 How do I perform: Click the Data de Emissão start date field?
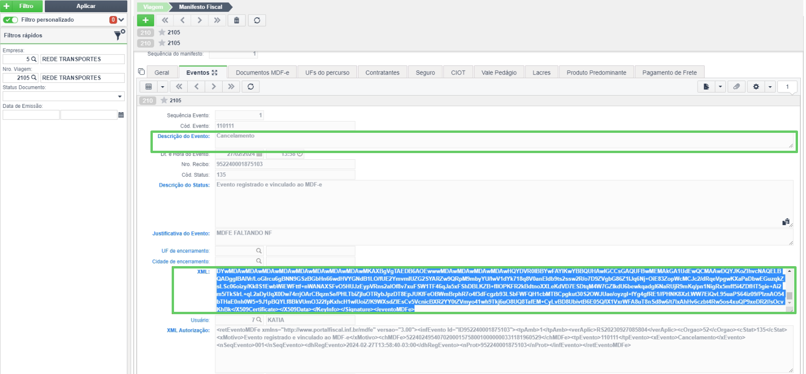pos(31,115)
